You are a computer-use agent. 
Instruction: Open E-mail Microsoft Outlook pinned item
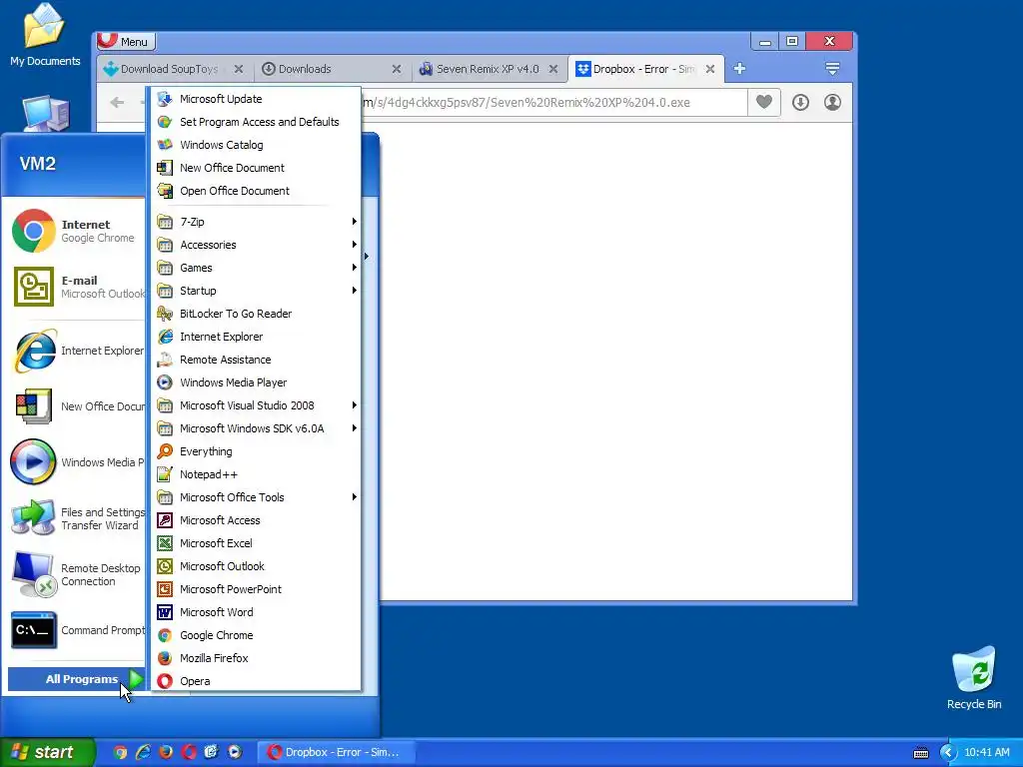[x=77, y=287]
